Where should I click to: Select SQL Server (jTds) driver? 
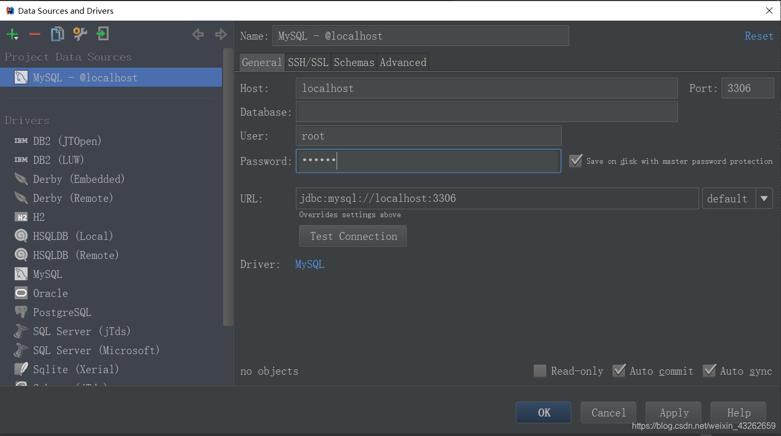click(x=82, y=331)
